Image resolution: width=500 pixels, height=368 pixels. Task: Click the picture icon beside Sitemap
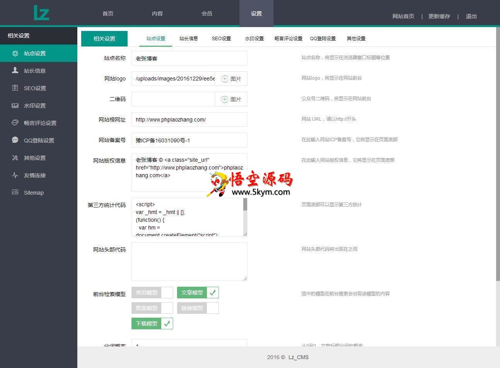pos(15,192)
